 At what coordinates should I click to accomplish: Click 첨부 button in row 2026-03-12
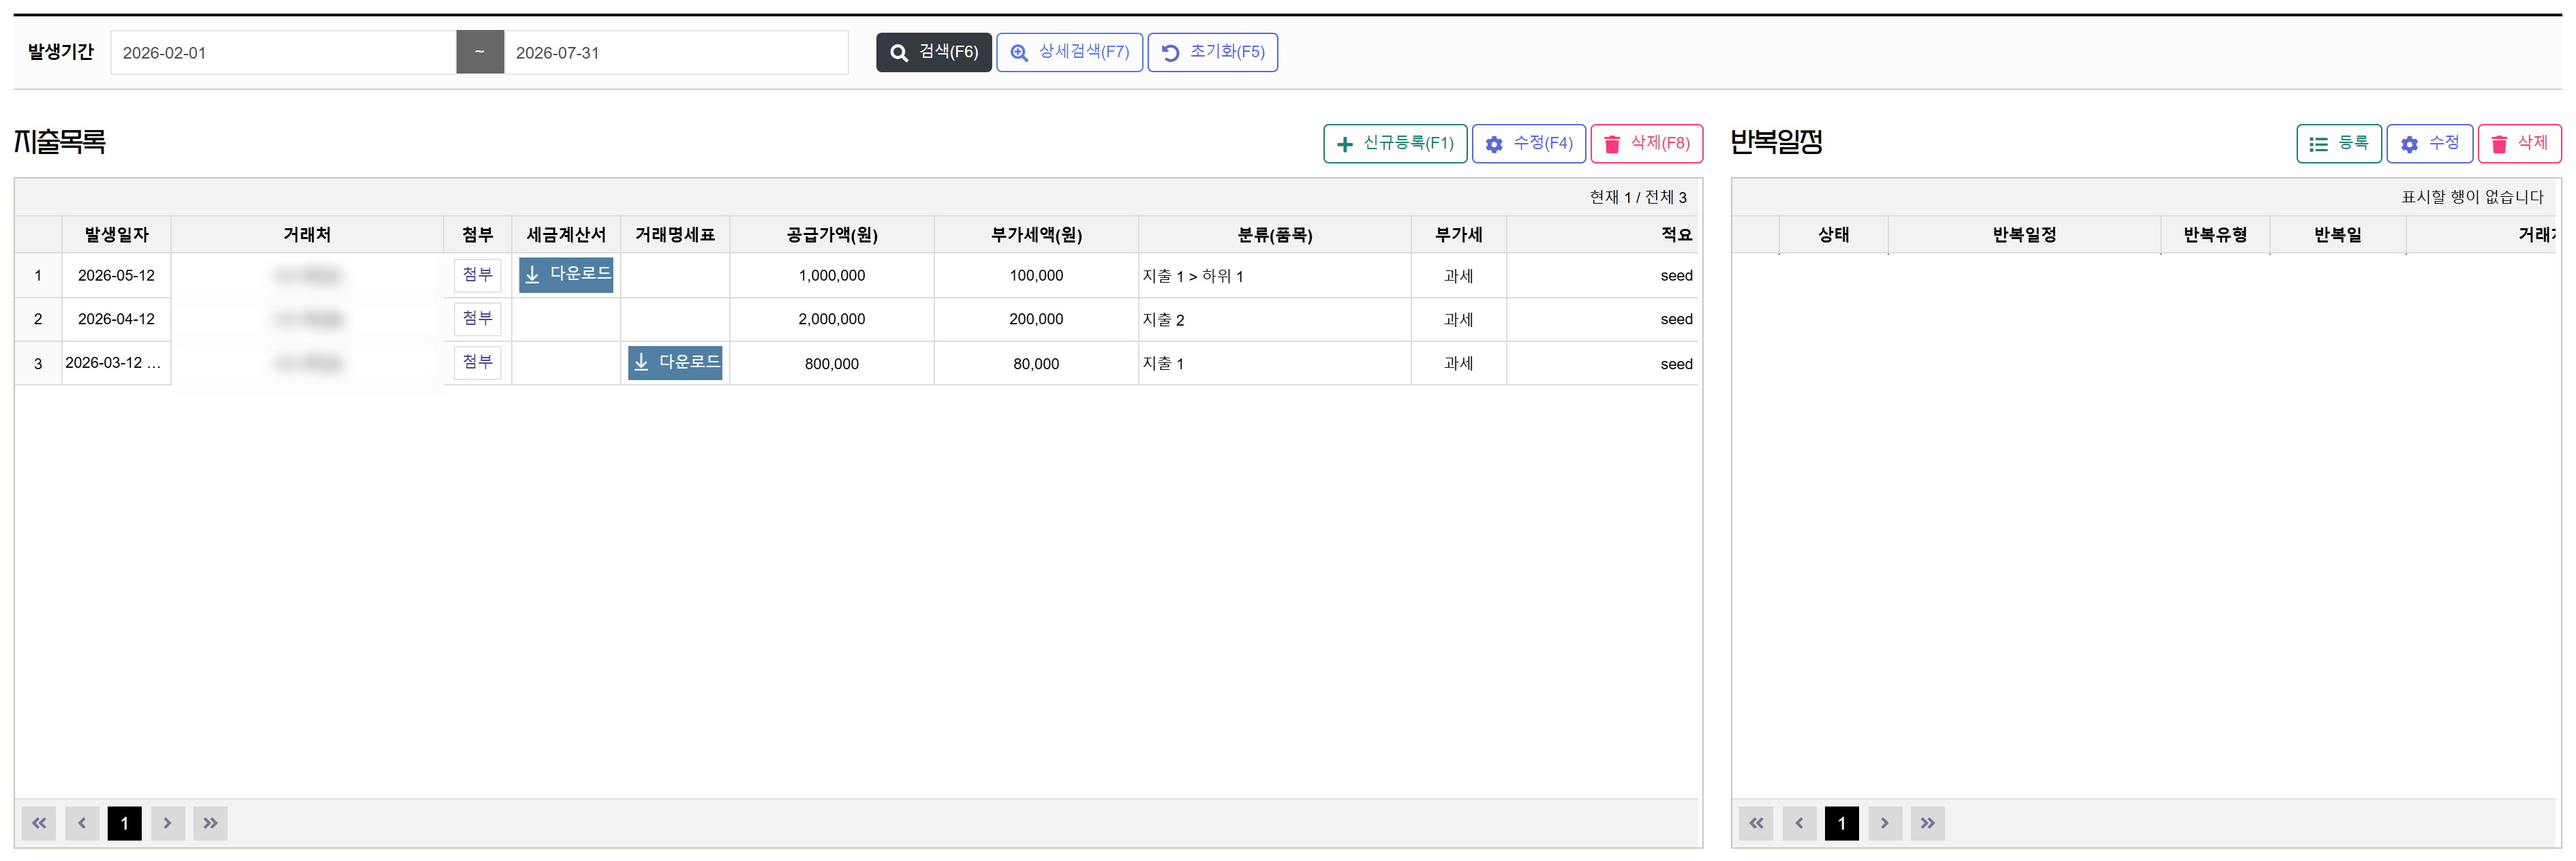pos(477,362)
